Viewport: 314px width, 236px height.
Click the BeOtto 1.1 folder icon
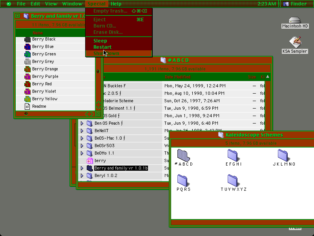coord(89,153)
